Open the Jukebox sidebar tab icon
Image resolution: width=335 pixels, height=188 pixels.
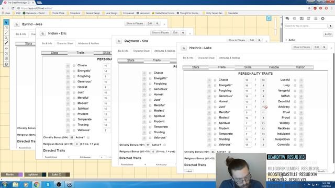pos(308,19)
